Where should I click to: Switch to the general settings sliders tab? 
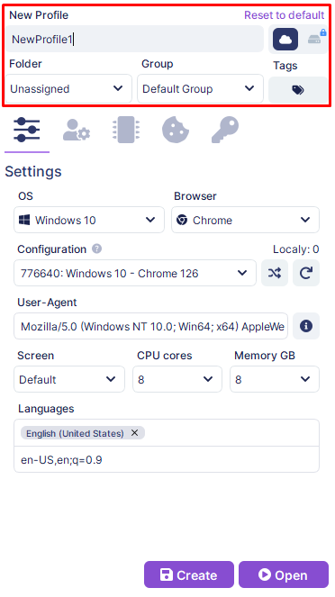click(x=27, y=130)
